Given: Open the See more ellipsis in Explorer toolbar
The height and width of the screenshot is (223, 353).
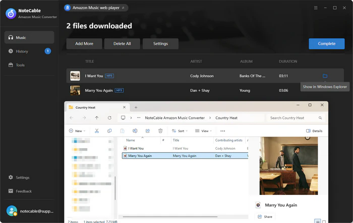Looking at the screenshot, I should coord(223,131).
